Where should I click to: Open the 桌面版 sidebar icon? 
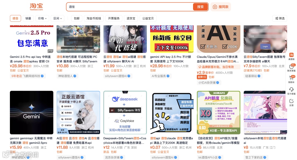291,56
